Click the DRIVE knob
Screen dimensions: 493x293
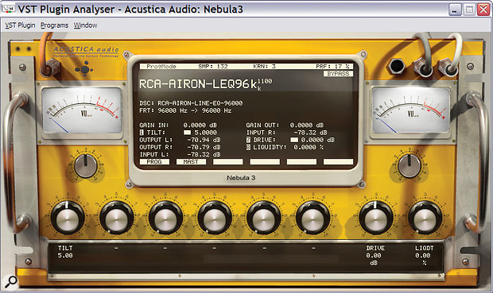[x=375, y=218]
